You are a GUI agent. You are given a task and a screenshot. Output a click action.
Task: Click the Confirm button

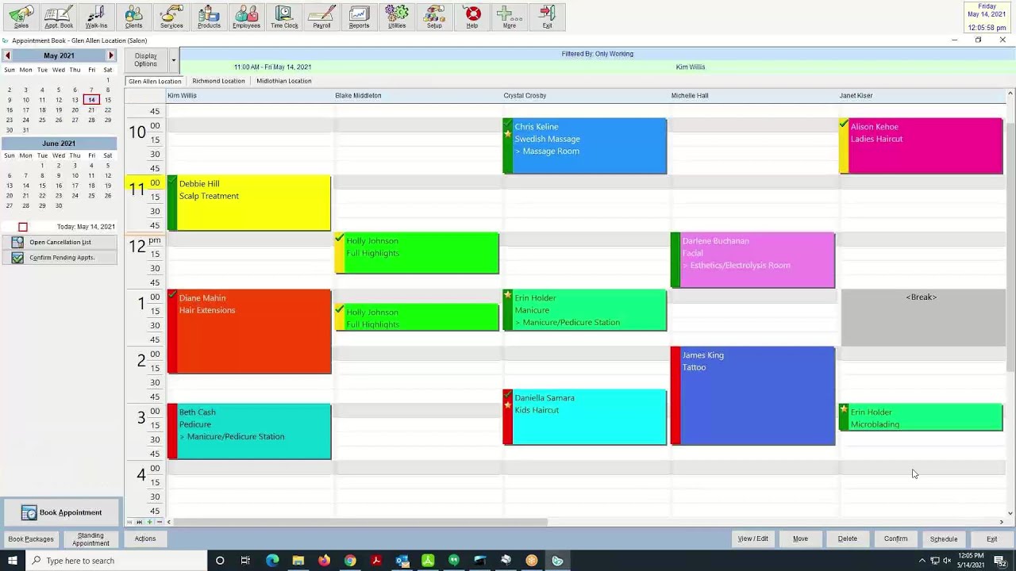(x=895, y=539)
